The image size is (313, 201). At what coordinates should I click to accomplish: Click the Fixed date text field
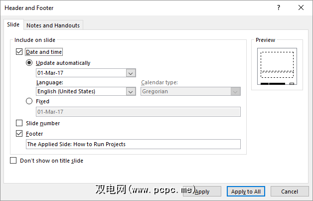pyautogui.click(x=138, y=112)
